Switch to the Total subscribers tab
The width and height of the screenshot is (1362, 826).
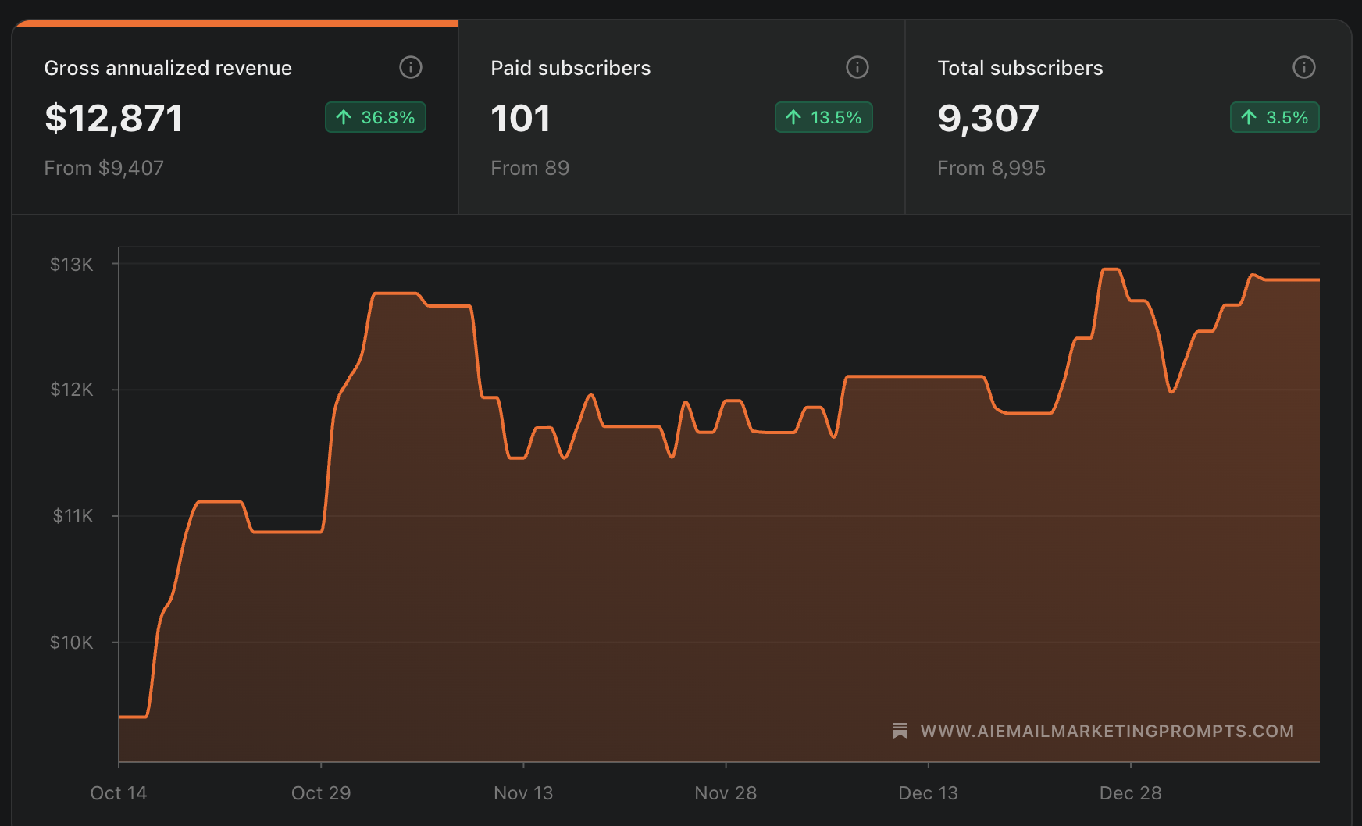click(x=1128, y=117)
